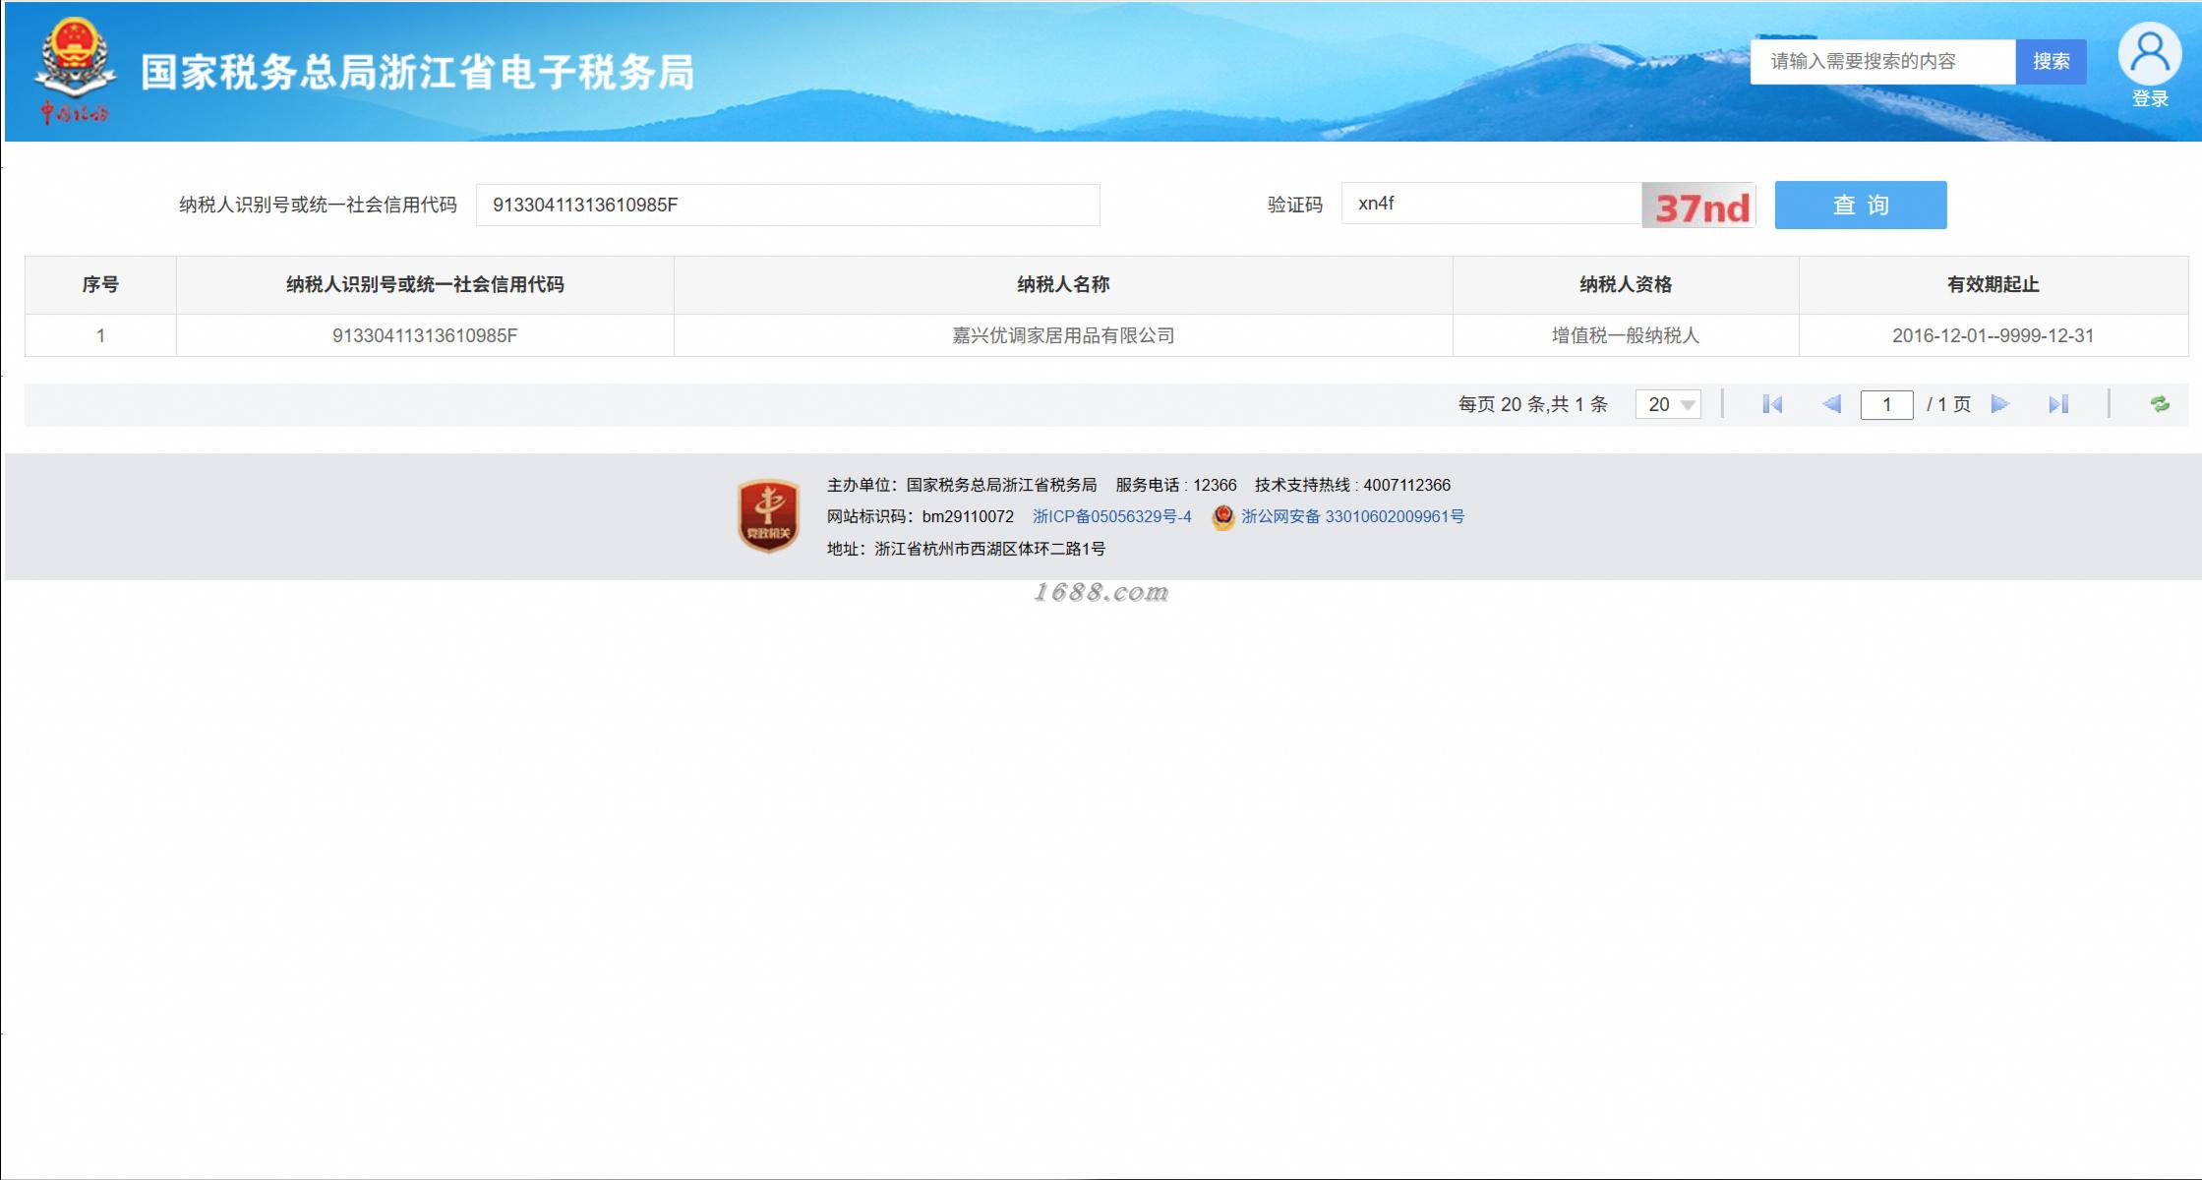
Task: Go to first page of results
Action: click(x=1772, y=404)
